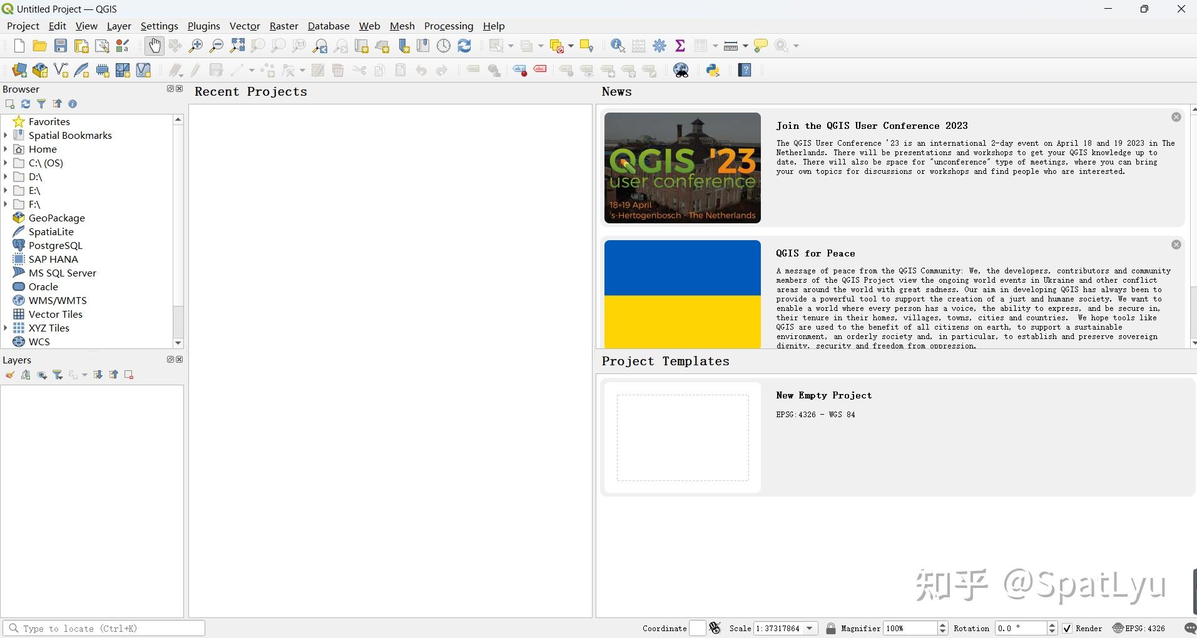1197x638 pixels.
Task: Open the QGIS User Conference 2023 news
Action: [872, 126]
